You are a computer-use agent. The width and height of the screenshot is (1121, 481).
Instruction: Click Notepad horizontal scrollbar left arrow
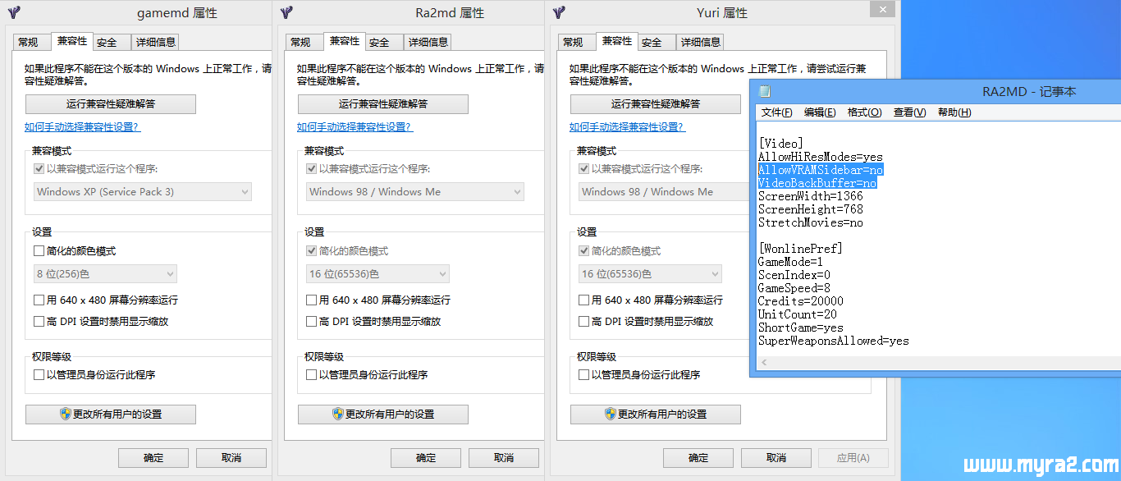(764, 362)
